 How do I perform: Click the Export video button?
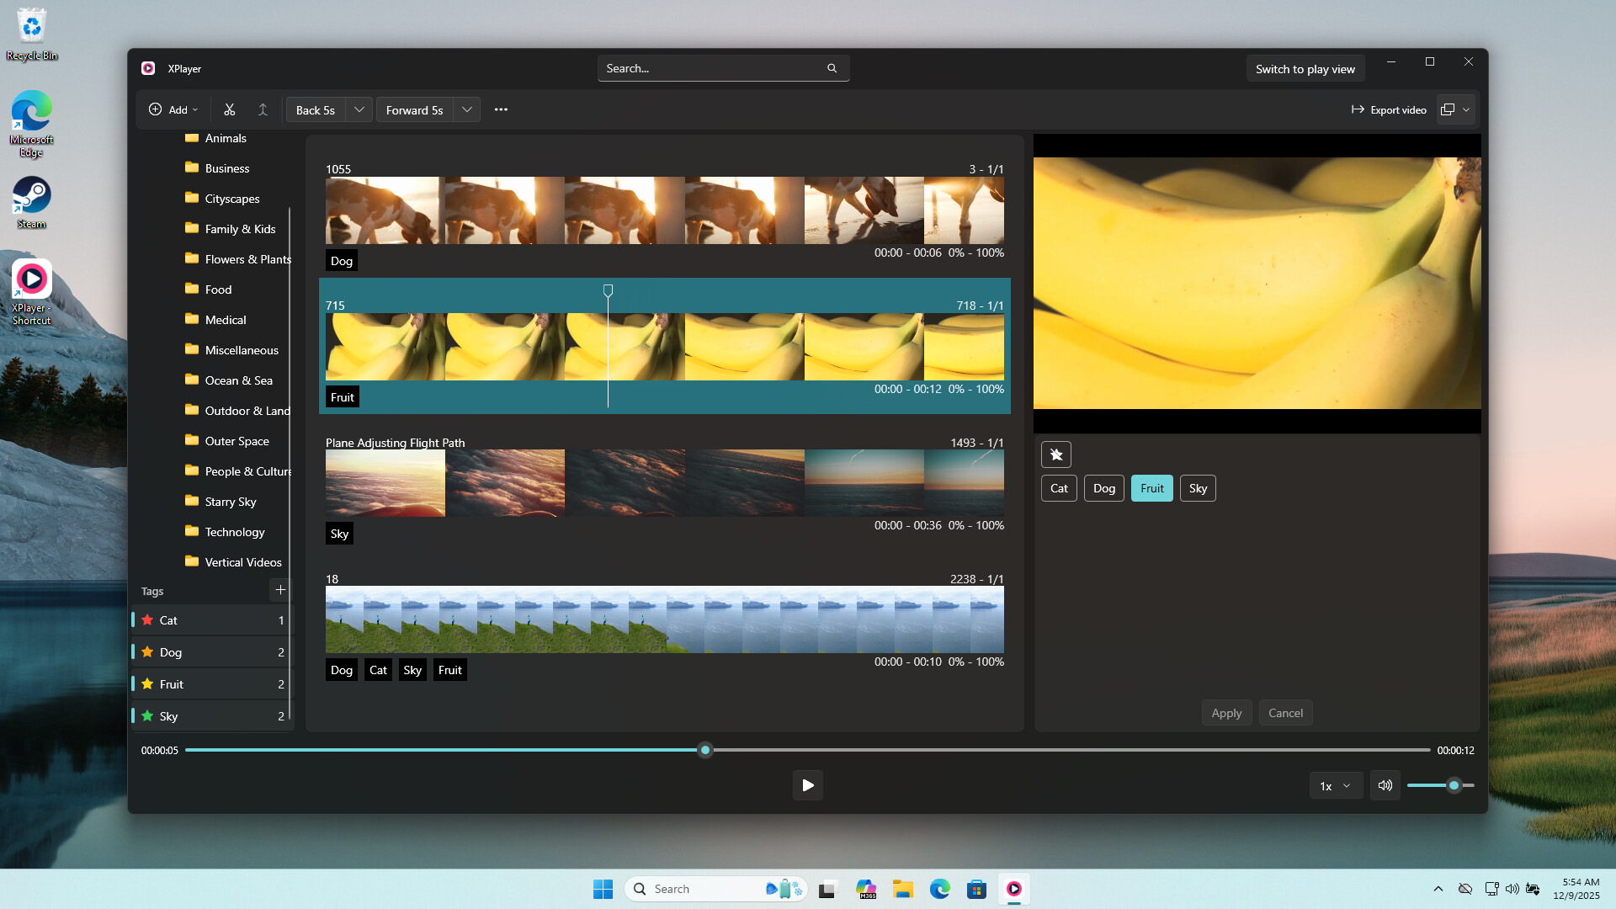pos(1389,109)
